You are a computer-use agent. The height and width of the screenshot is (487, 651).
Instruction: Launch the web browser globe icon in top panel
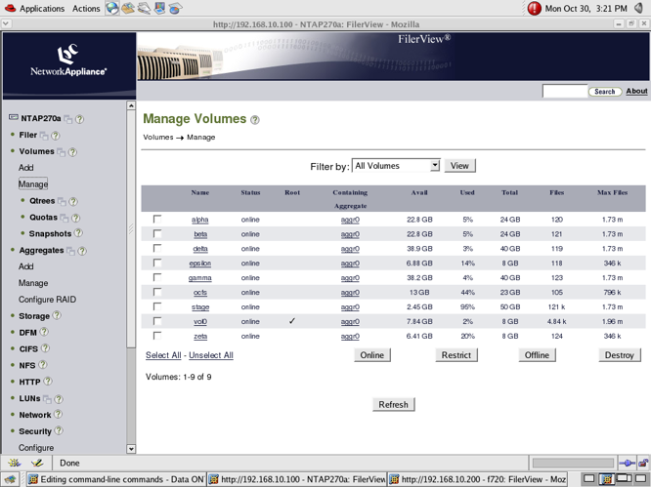pyautogui.click(x=112, y=8)
